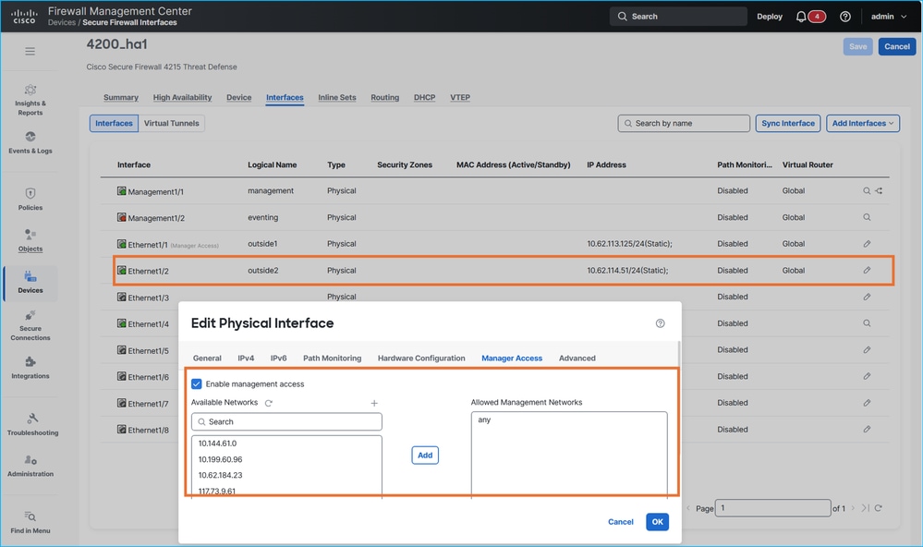Open Policies in the sidebar
Viewport: 923px width, 547px height.
pos(30,200)
